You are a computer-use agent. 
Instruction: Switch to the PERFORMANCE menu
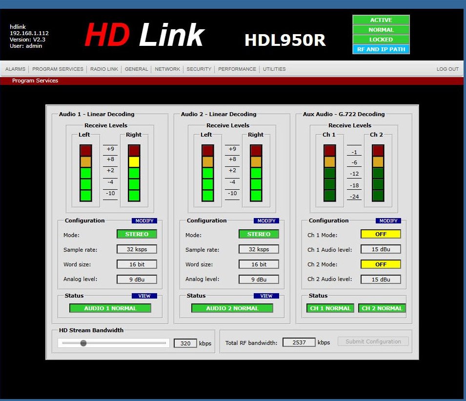(237, 69)
